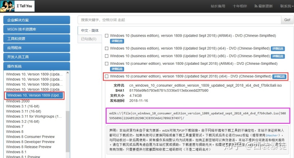Focus the keyword search field

pos(179,20)
